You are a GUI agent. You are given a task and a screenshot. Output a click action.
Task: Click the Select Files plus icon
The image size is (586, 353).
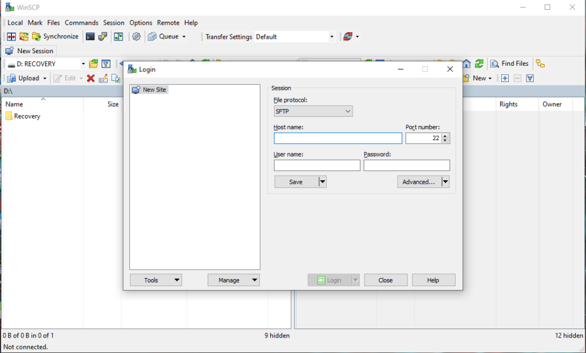click(x=505, y=78)
